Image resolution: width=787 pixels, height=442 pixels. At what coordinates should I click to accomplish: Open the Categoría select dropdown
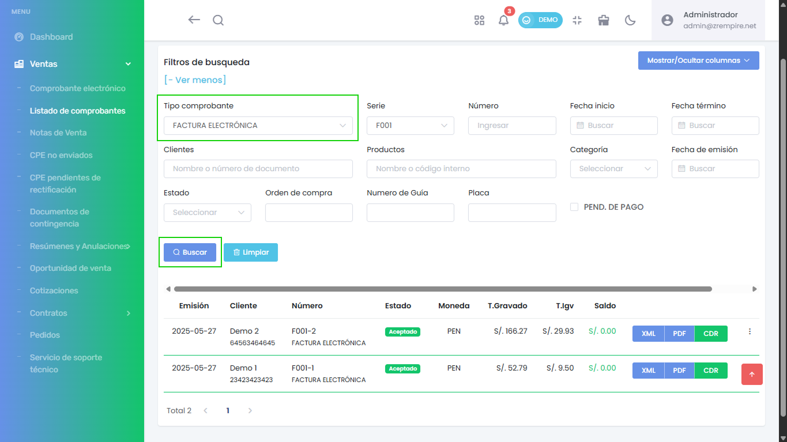pos(614,169)
